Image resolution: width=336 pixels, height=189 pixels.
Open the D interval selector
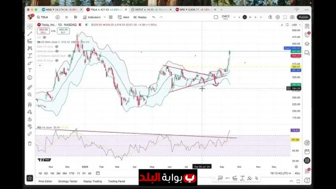67,17
